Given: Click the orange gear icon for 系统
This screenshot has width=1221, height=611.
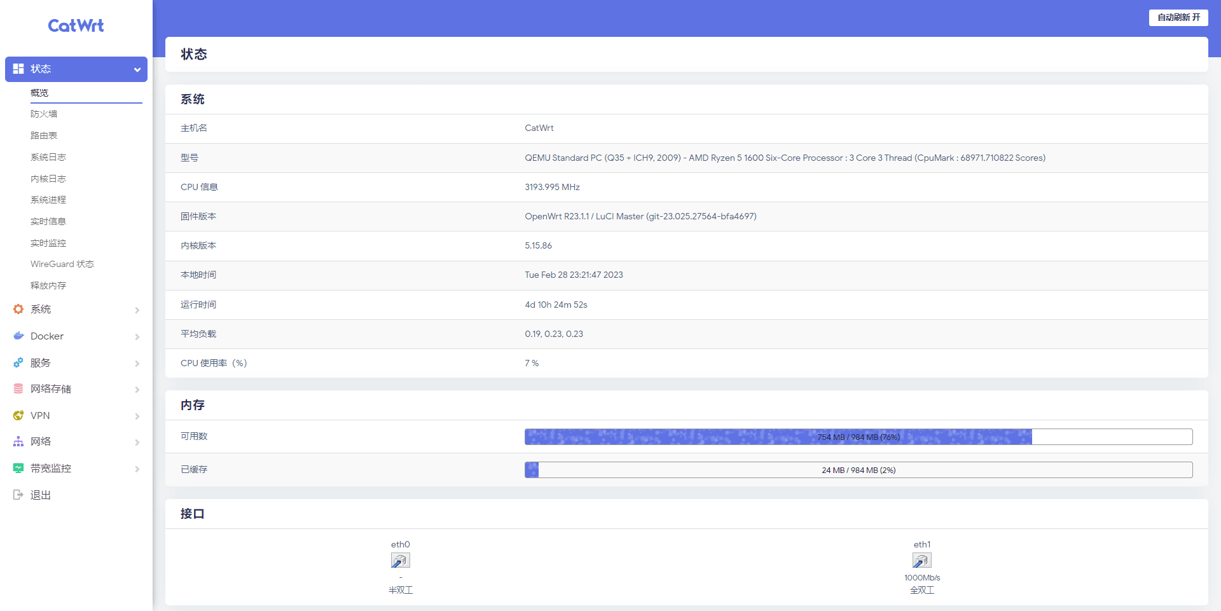Looking at the screenshot, I should point(18,309).
